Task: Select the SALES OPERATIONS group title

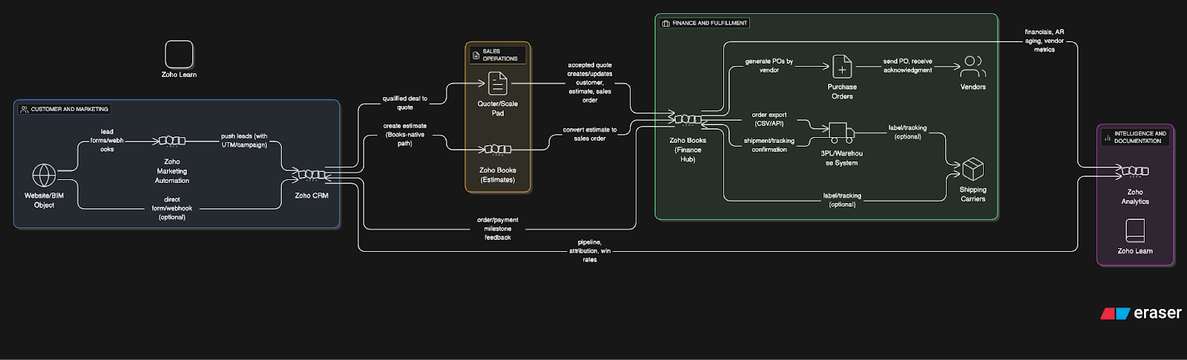Action: pos(500,55)
